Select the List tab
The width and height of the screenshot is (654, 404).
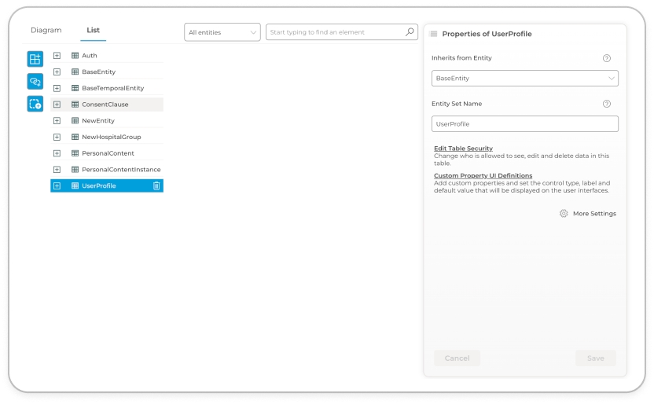[x=93, y=31]
